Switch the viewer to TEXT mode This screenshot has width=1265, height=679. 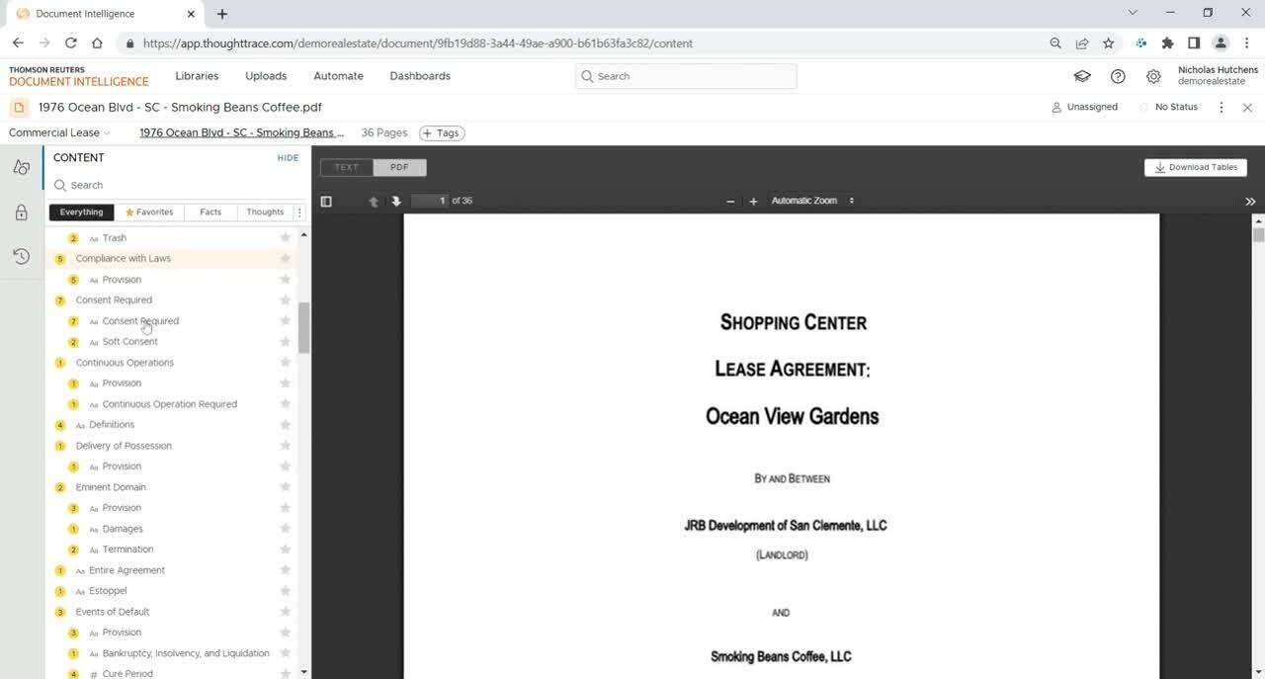pyautogui.click(x=347, y=167)
